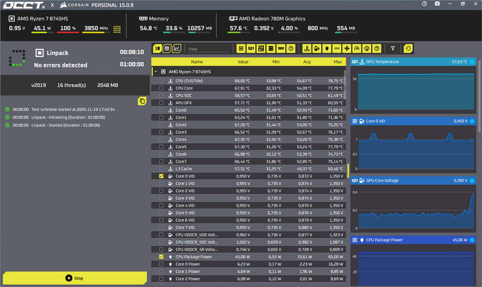Toggle the current sensor type filter
Screen dimensions: 482x287
337,48
